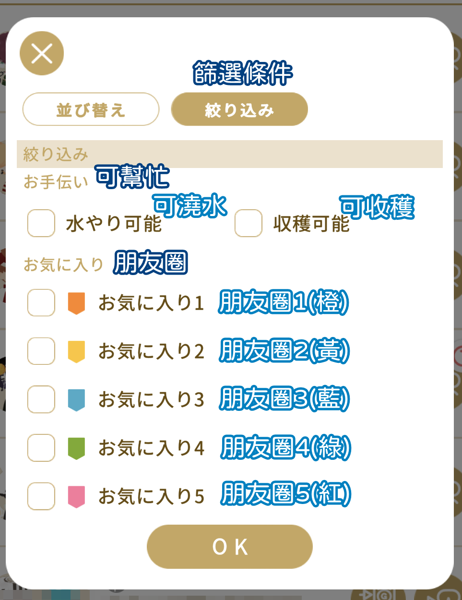Click the green favorites bookmark icon
462x600 pixels.
click(76, 449)
